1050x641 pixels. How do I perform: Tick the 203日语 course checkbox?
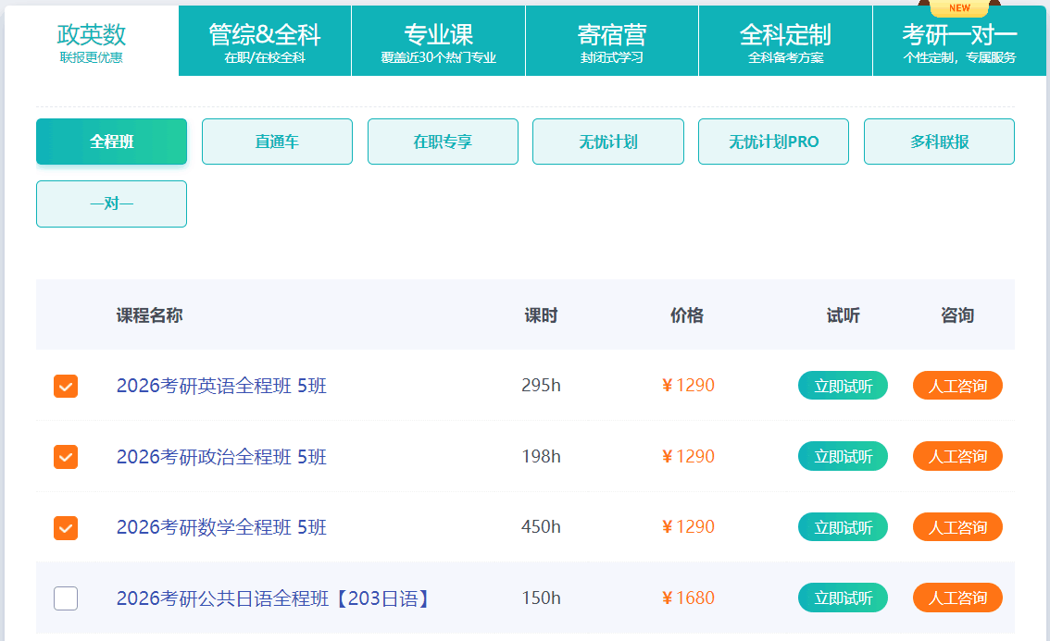click(x=66, y=598)
